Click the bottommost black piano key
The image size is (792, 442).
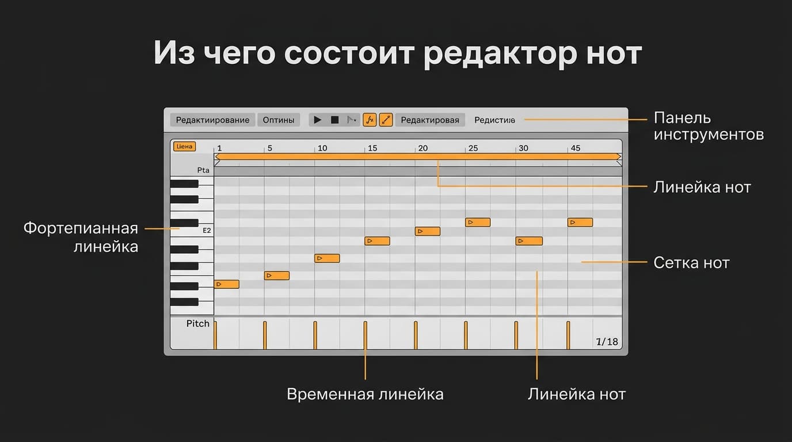[x=184, y=302]
